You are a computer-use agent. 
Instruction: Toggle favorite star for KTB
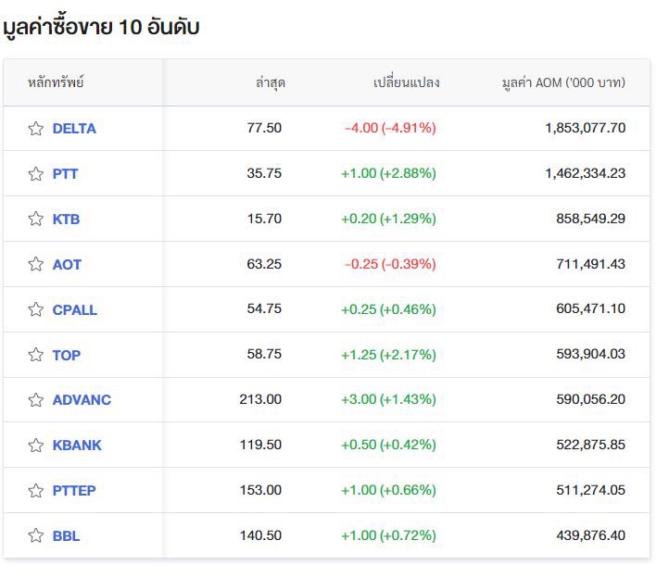(36, 219)
